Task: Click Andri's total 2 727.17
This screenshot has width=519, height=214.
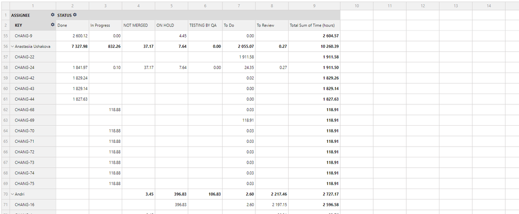Action: click(331, 194)
